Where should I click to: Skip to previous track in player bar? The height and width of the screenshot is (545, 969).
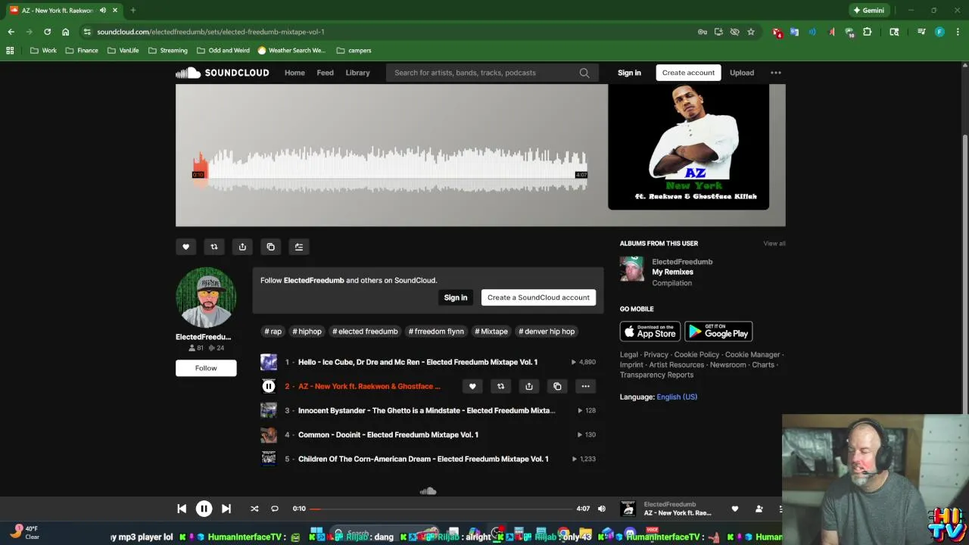[x=182, y=509]
